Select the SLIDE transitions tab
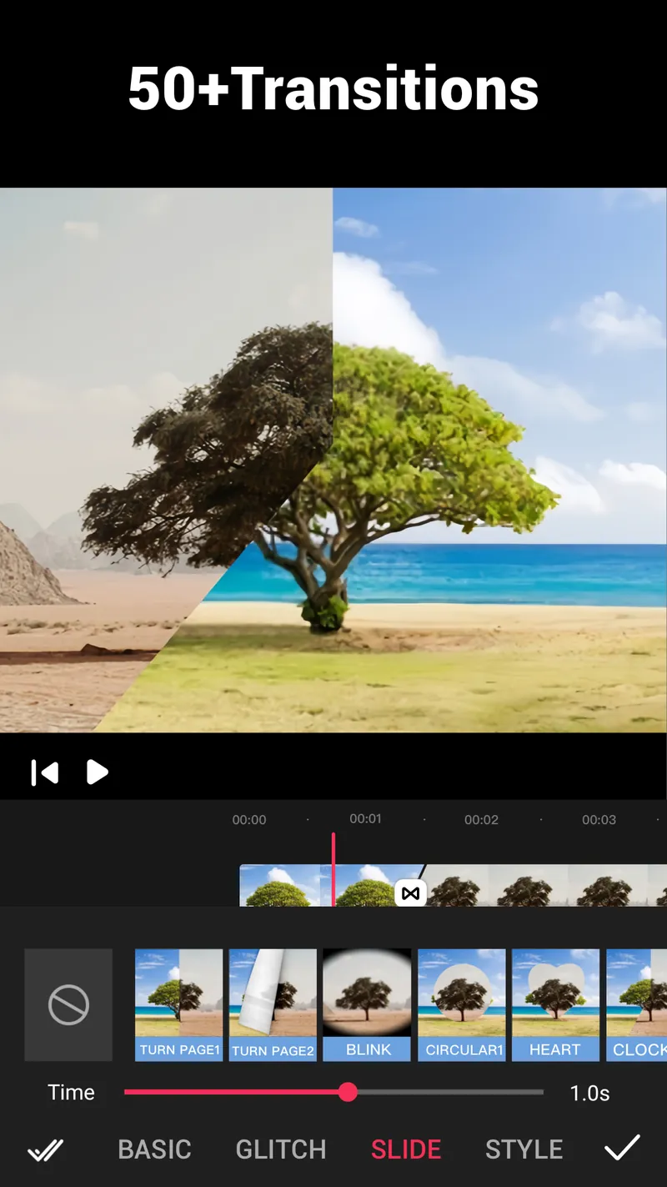The image size is (667, 1187). coord(406,1149)
